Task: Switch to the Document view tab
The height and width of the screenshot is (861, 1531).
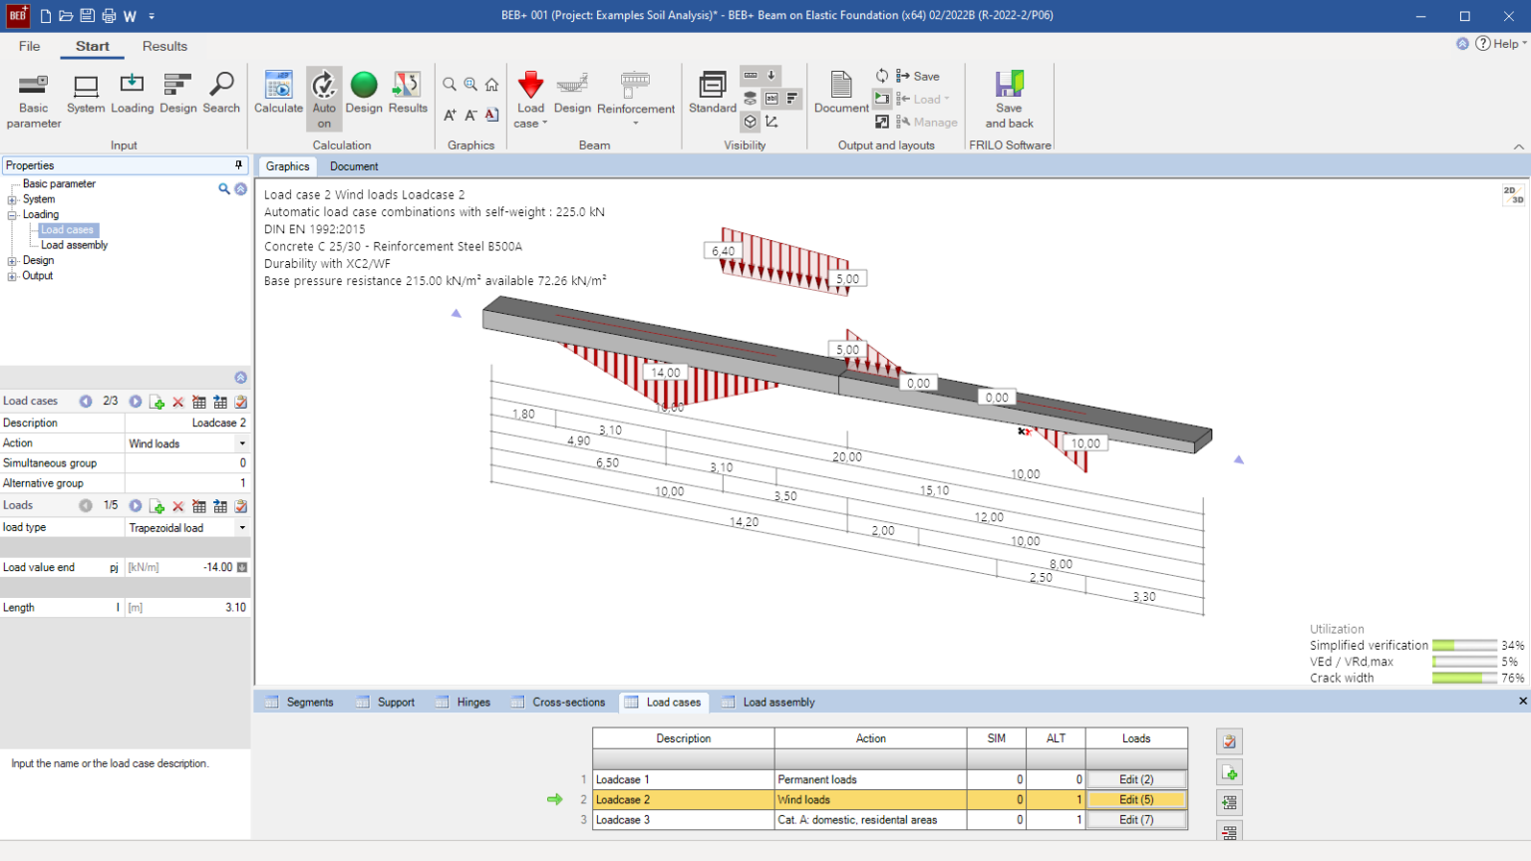Action: pyautogui.click(x=354, y=166)
